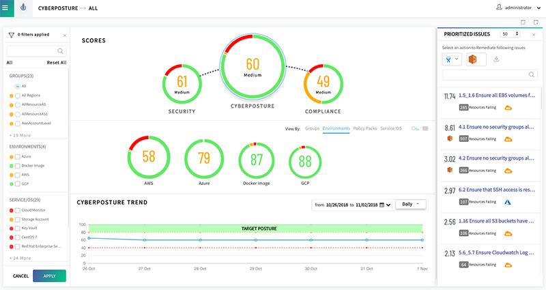
Task: Click the download icon in Prioritized Issues
Action: pos(496,59)
